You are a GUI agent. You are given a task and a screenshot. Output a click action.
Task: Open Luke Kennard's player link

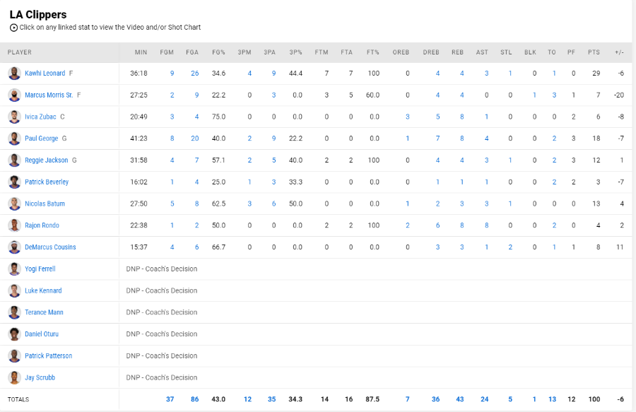[43, 290]
